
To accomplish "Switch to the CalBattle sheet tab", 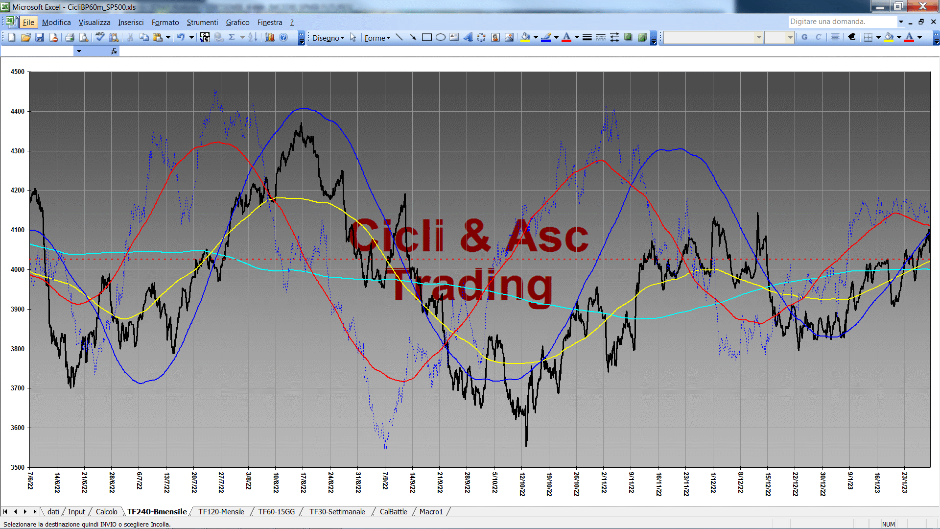I will (x=393, y=511).
